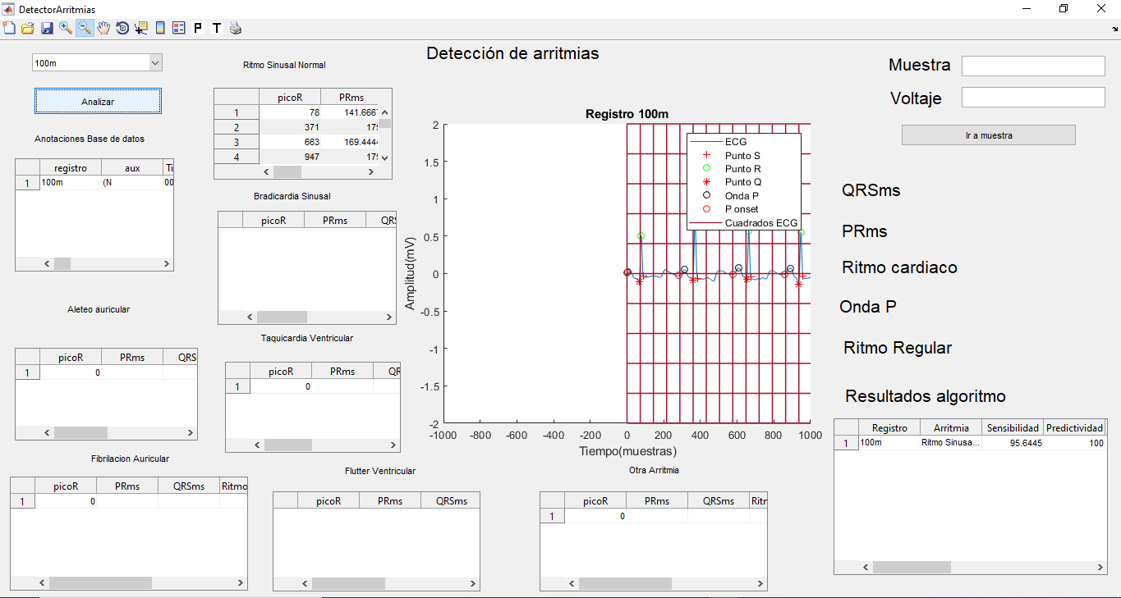Print the figure with the printer icon
This screenshot has width=1121, height=598.
[236, 28]
